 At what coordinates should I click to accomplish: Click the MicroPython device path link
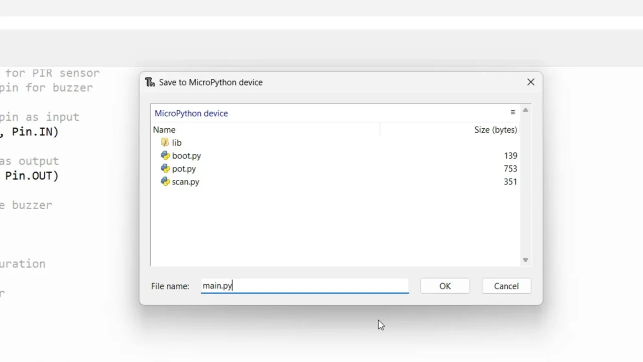click(191, 113)
